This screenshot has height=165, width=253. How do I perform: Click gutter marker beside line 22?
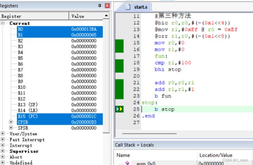[119, 89]
